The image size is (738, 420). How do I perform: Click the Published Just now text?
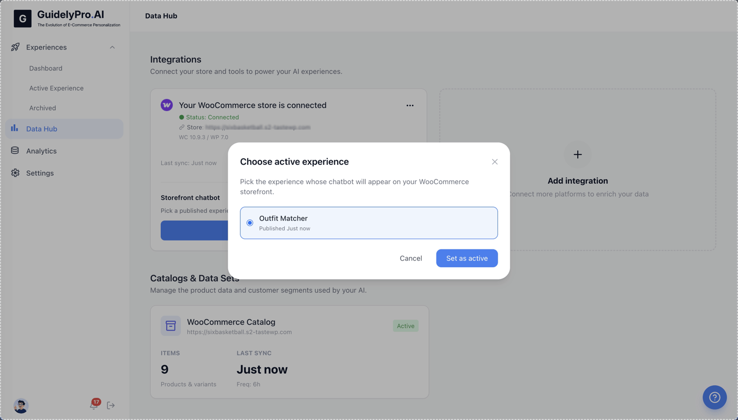pyautogui.click(x=285, y=228)
